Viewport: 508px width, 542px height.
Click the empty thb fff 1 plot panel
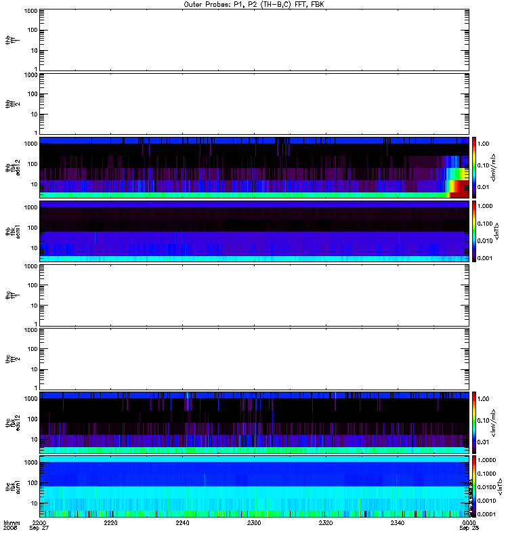255,40
